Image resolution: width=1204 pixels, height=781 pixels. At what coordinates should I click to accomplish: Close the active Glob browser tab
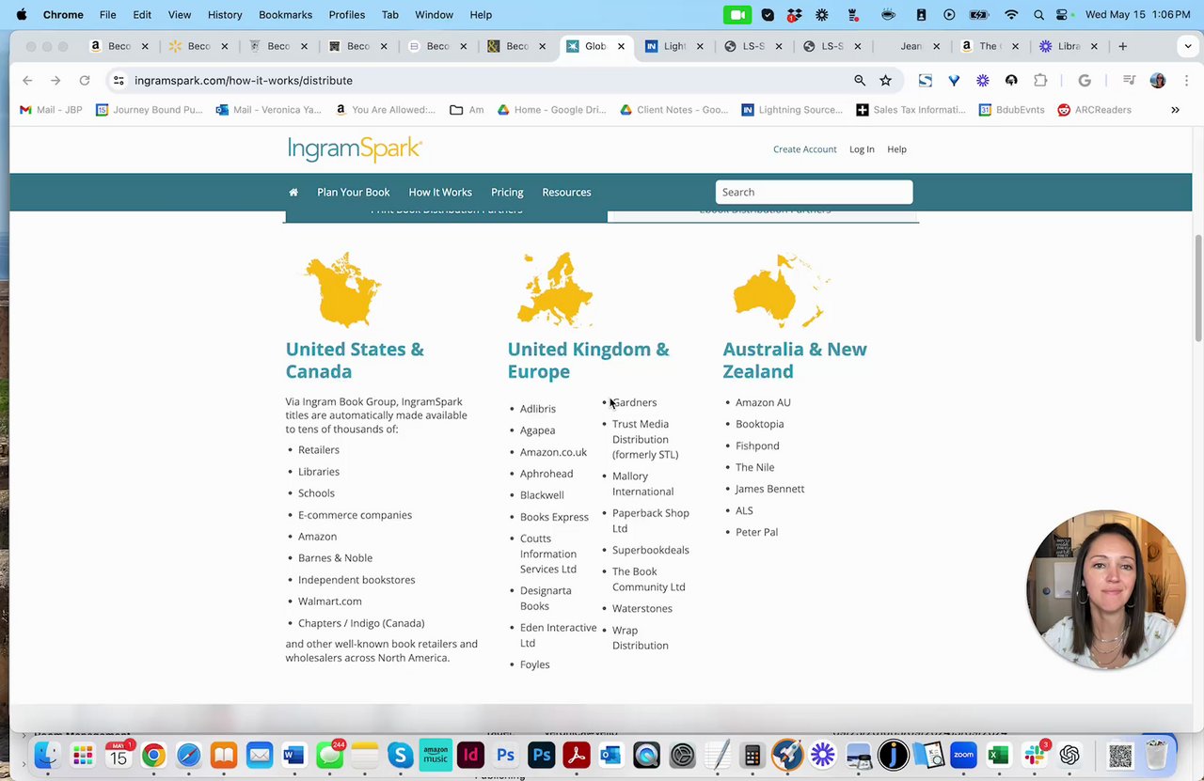click(x=621, y=46)
